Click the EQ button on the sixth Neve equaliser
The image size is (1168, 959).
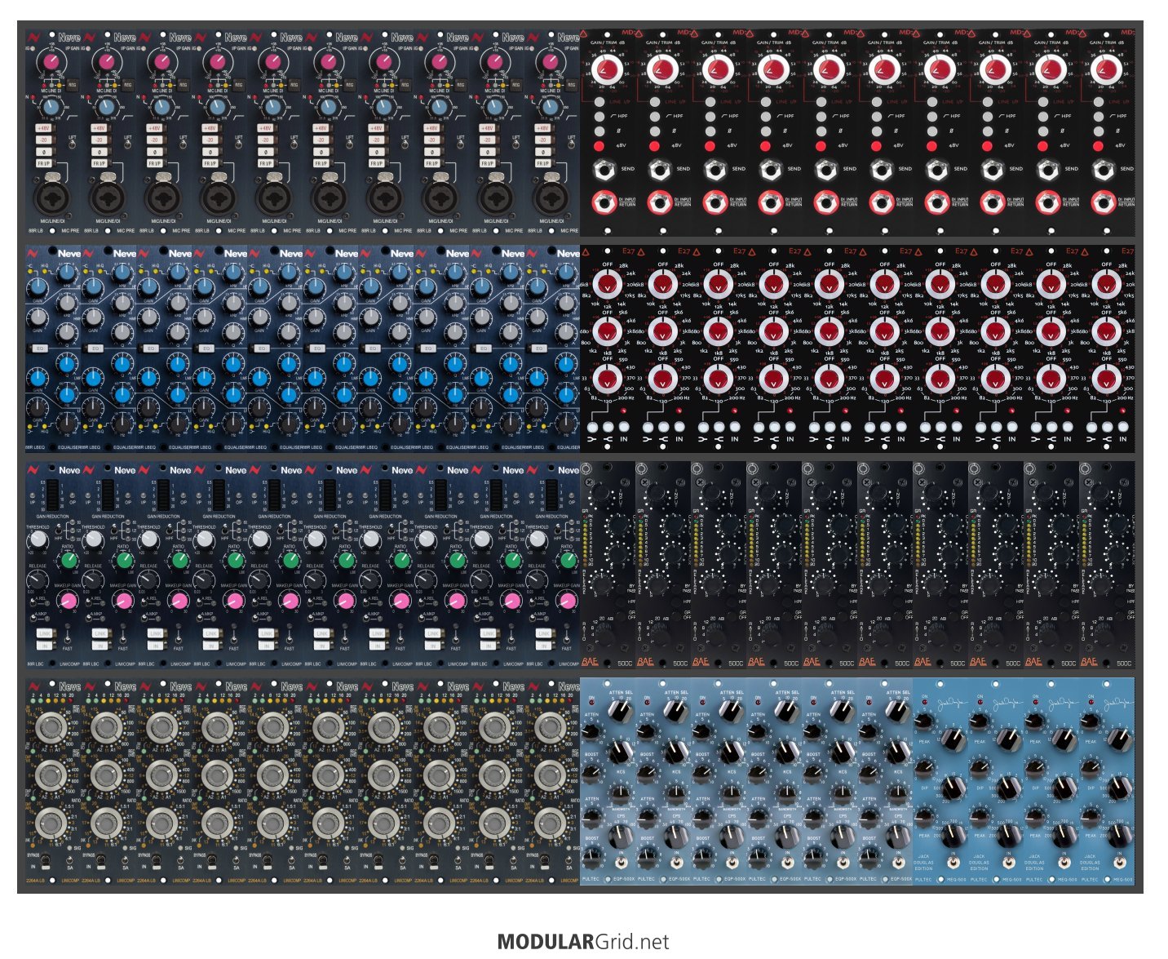(x=316, y=349)
